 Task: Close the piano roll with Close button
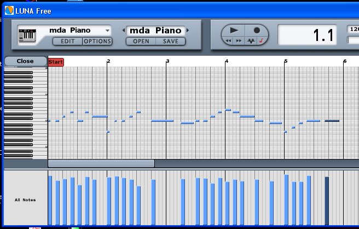coord(25,61)
